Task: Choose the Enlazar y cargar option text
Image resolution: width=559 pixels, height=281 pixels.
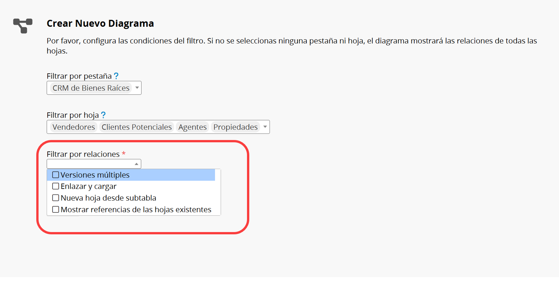Action: [x=89, y=186]
